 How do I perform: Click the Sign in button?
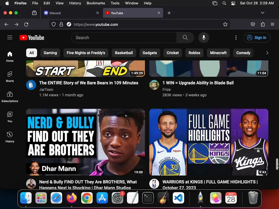coord(257,38)
